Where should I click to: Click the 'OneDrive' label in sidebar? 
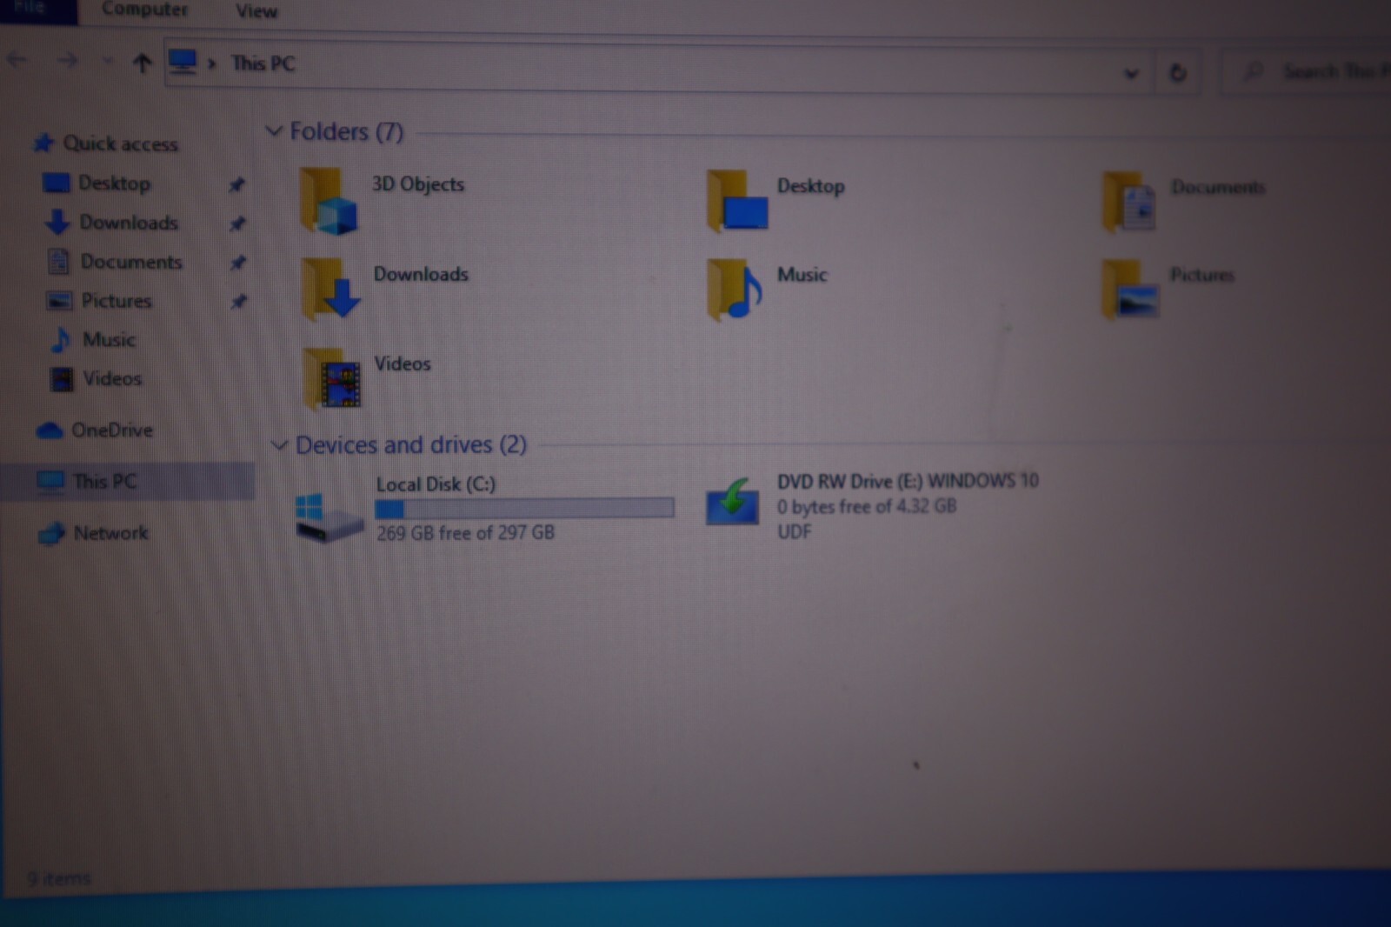[112, 430]
